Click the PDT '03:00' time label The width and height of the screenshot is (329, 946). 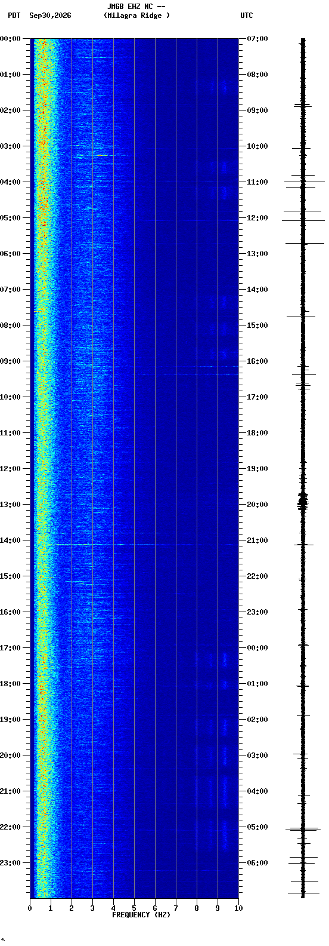[10, 146]
